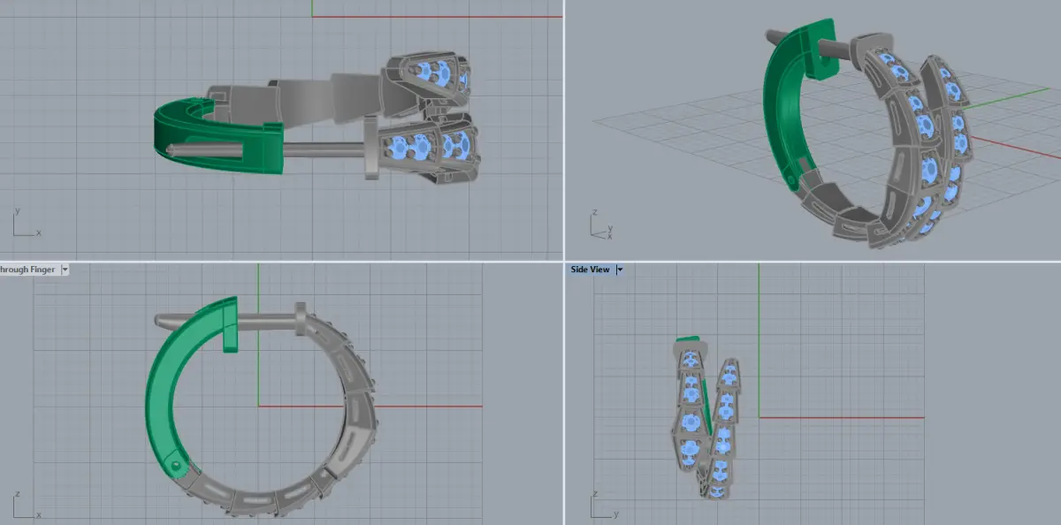Open the Through Finger viewport title menu arrow
This screenshot has width=1061, height=525.
click(65, 270)
